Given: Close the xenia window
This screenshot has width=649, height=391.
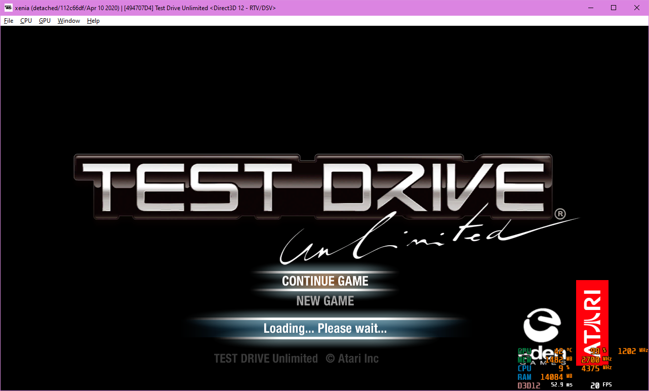Looking at the screenshot, I should (x=637, y=8).
